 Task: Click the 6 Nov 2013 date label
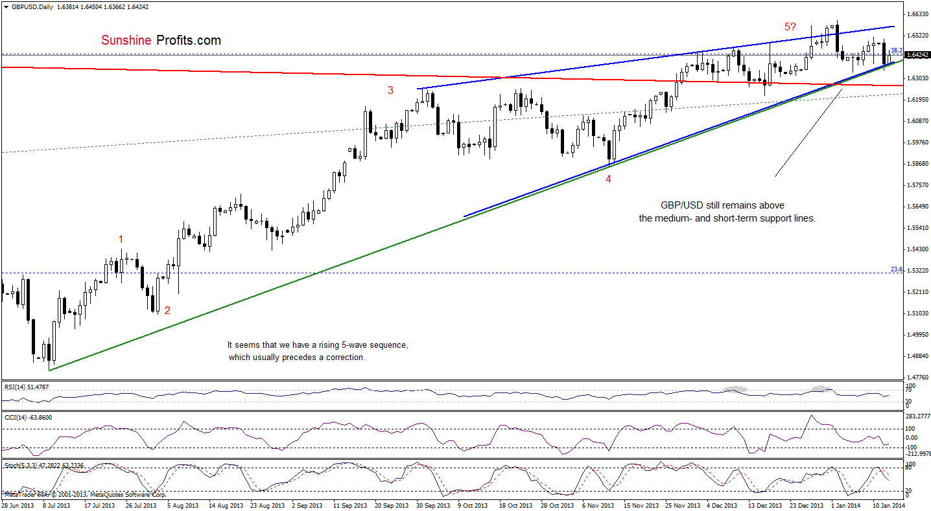(598, 505)
